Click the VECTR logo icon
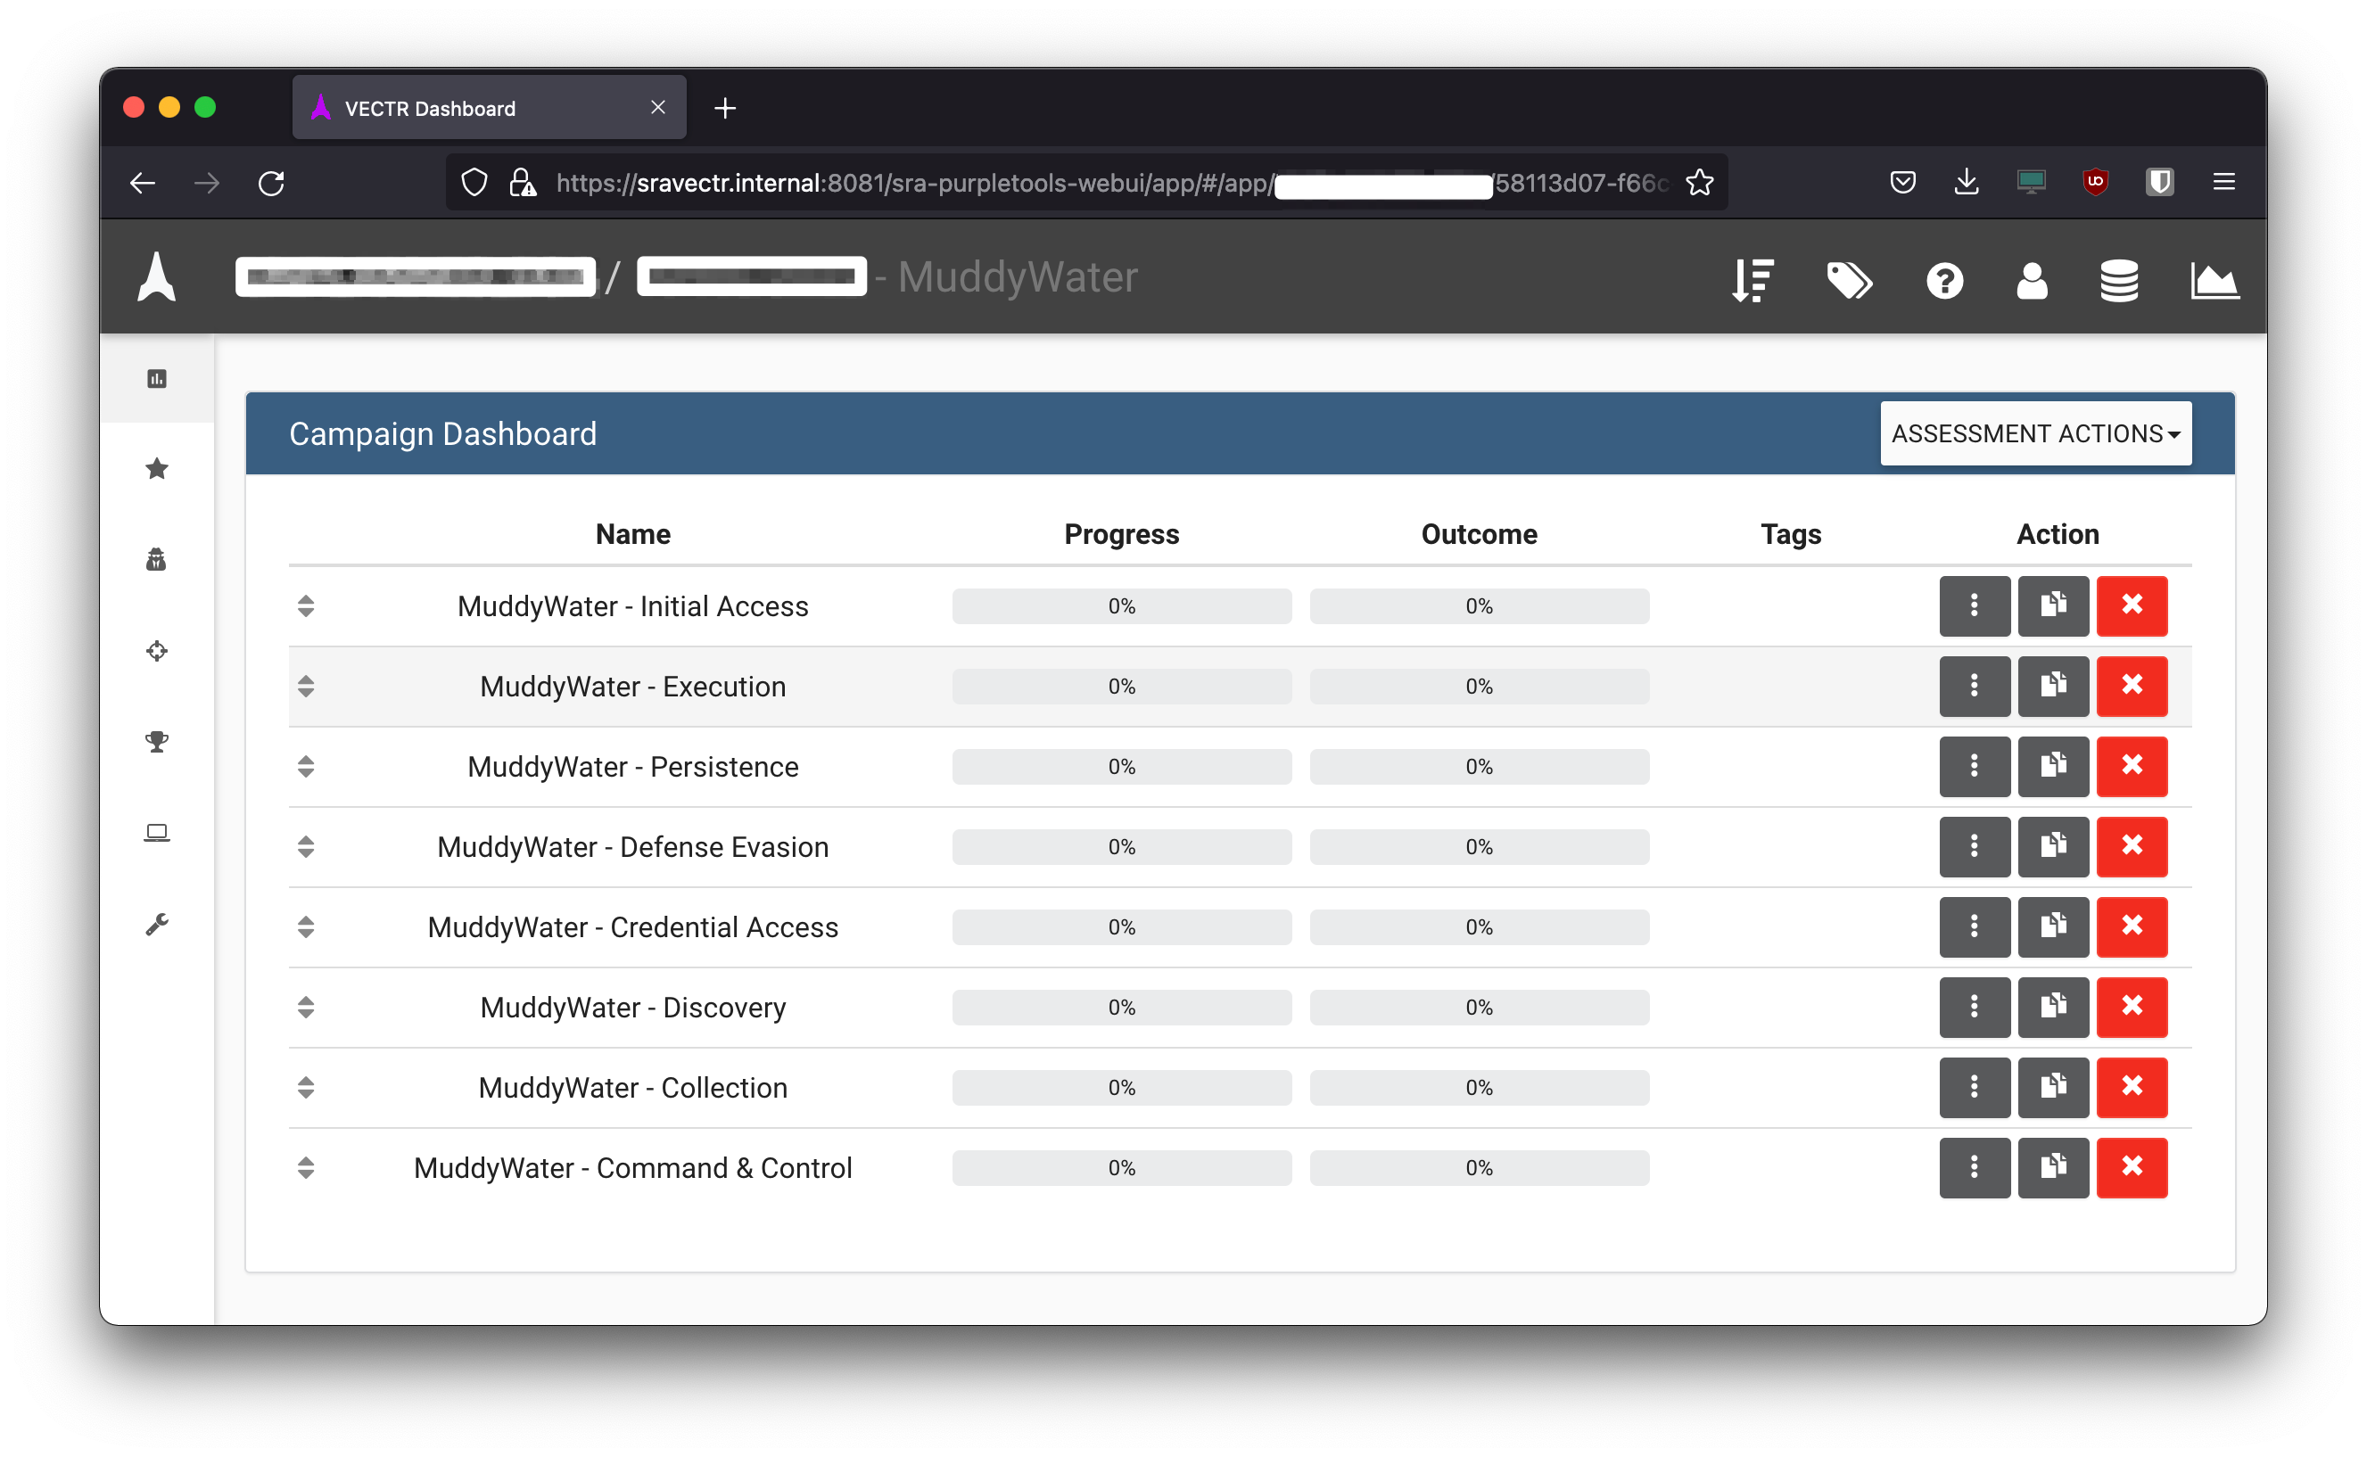Viewport: 2367px width, 1457px height. (x=156, y=276)
